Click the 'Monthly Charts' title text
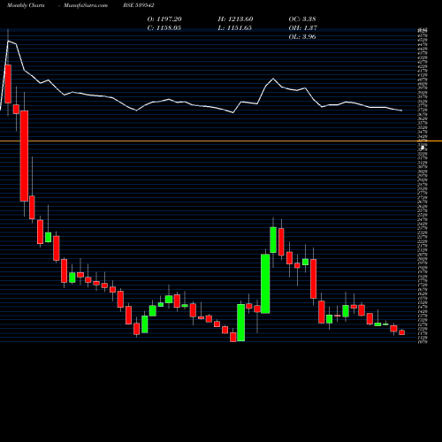The width and height of the screenshot is (442, 442). pos(26,5)
